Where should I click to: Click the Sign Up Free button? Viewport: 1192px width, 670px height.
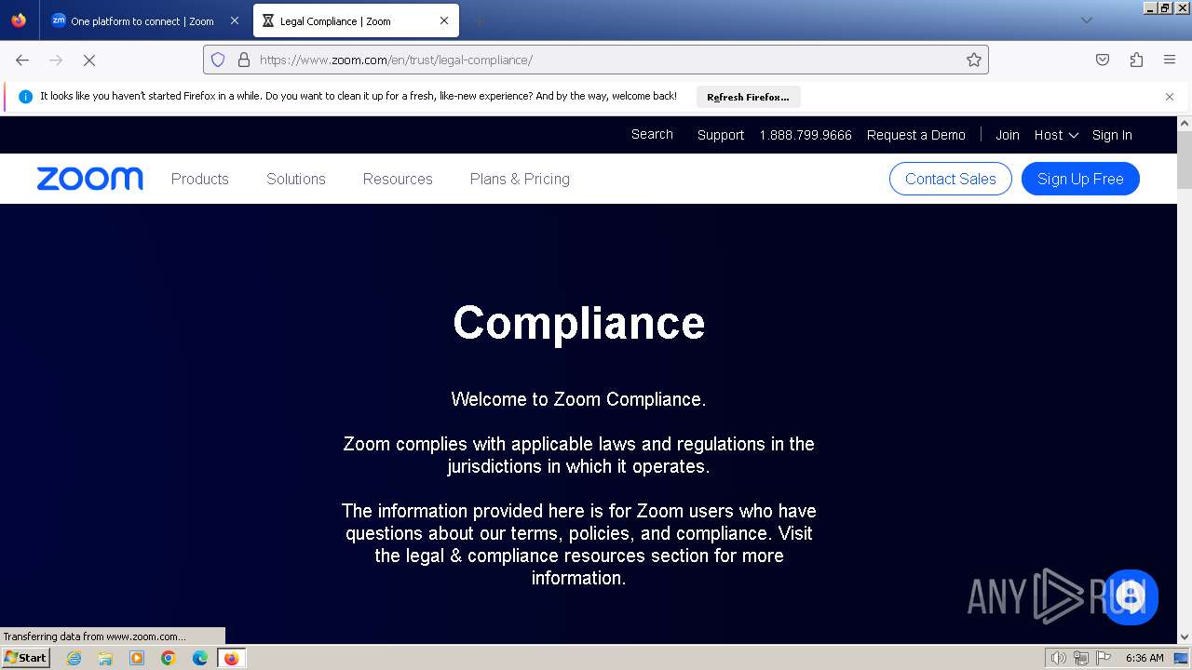pos(1080,179)
